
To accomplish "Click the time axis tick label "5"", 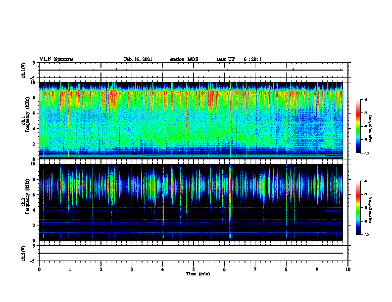I will pos(194,269).
